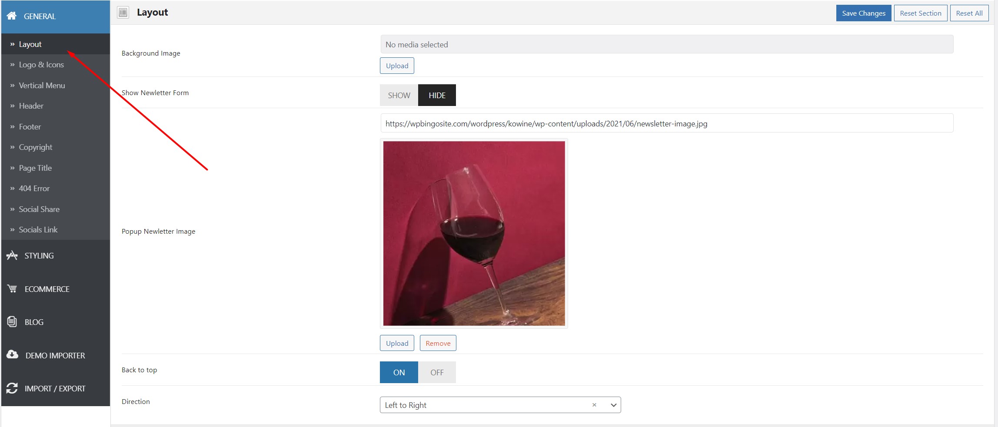Set Show Newletter Form to HIDE
Viewport: 998px width, 427px height.
(x=437, y=95)
